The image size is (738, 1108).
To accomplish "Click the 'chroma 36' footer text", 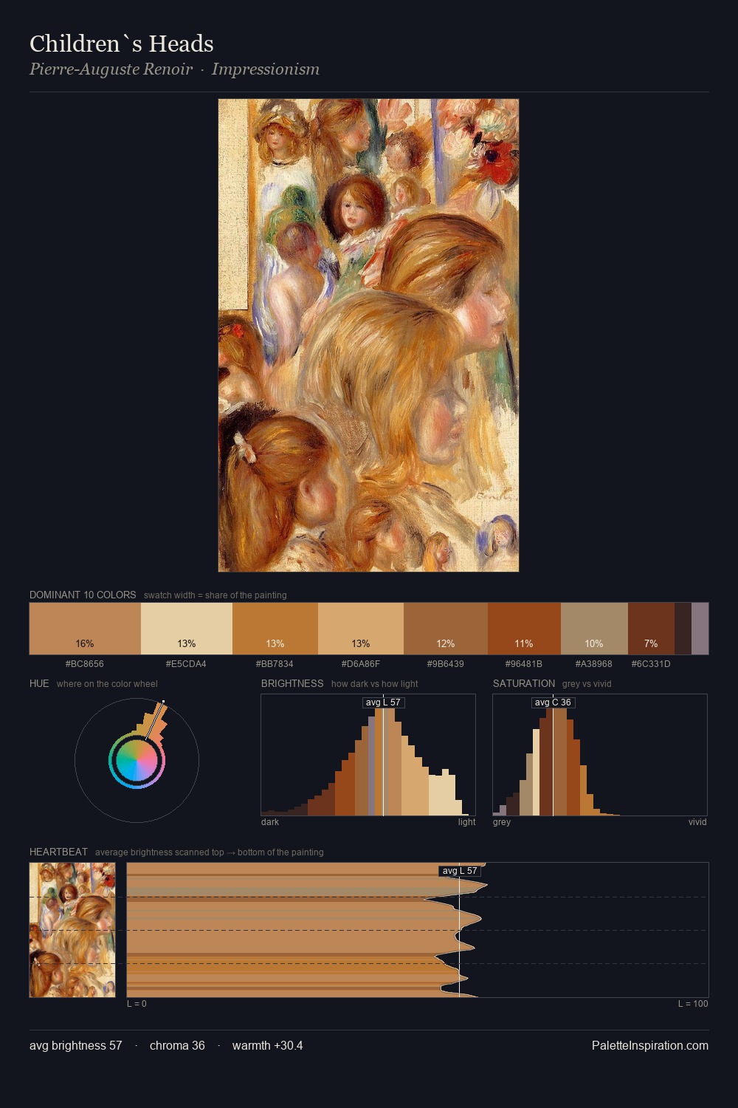I will point(177,1045).
